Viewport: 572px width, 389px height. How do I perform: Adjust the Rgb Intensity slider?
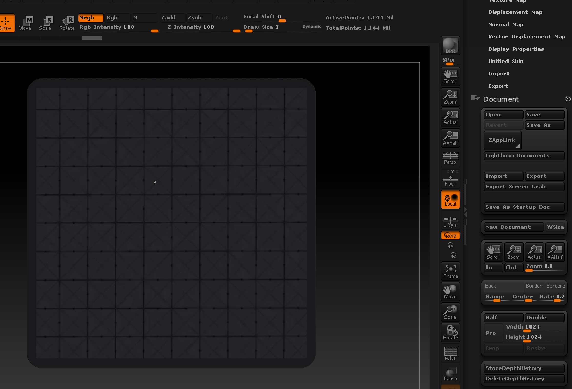[119, 28]
